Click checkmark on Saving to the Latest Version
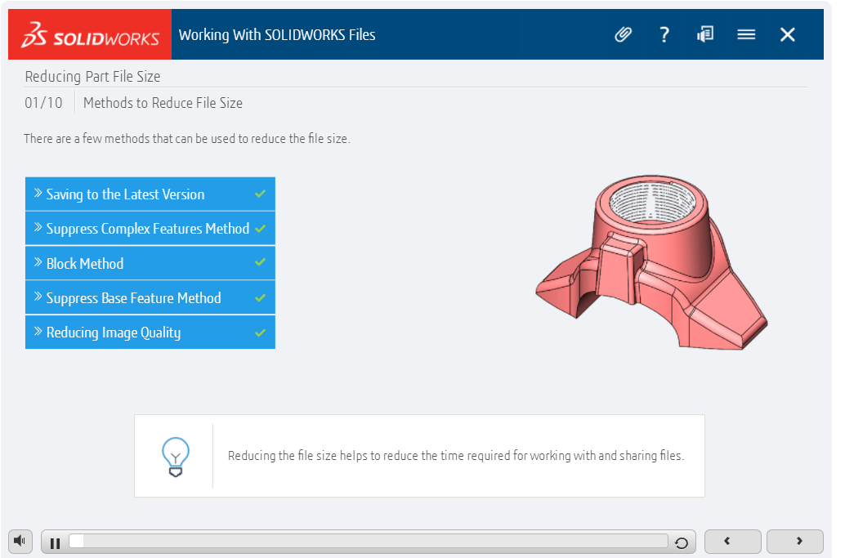Viewport: 845px width, 558px height. [x=261, y=194]
